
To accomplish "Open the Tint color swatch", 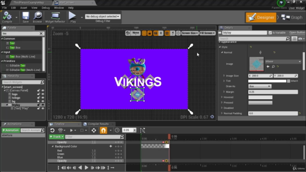I will click(x=267, y=81).
